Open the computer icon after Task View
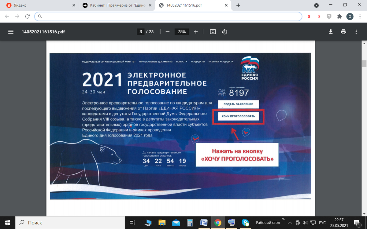This screenshot has width=367, height=229. point(148,222)
